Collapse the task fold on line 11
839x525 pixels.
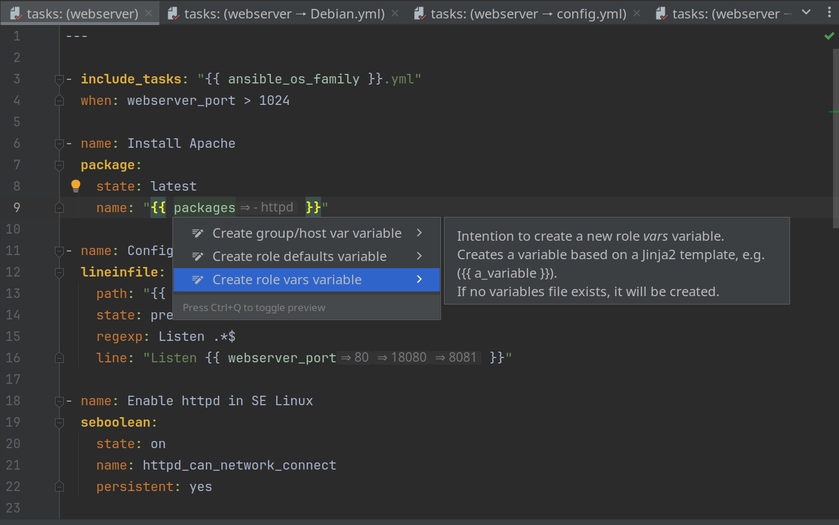[59, 250]
